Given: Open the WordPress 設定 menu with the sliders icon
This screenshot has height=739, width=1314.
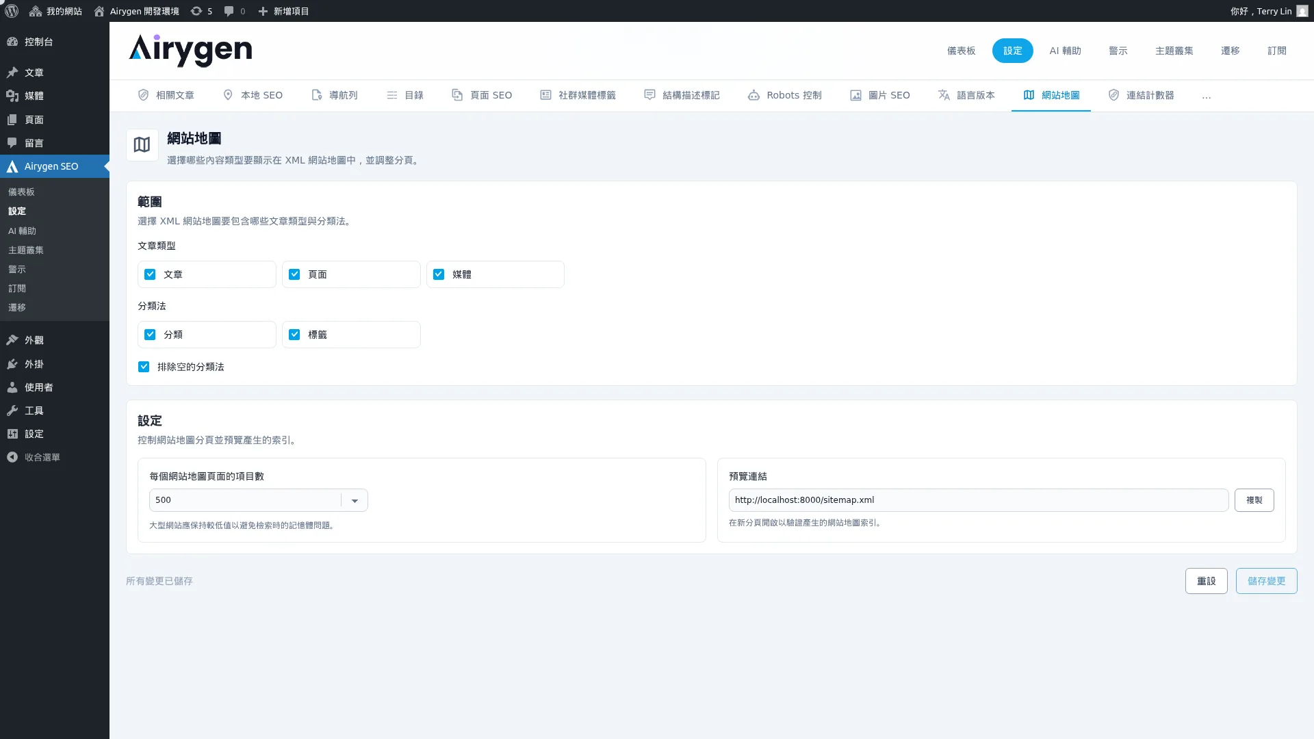Looking at the screenshot, I should [x=55, y=434].
